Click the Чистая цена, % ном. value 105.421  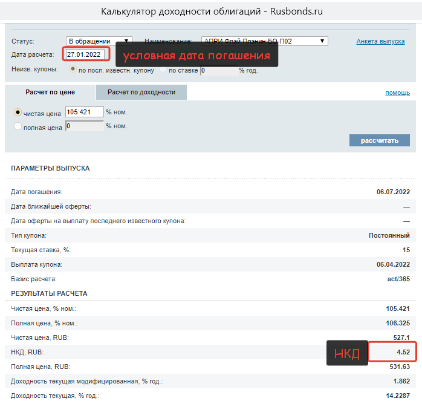pos(398,308)
